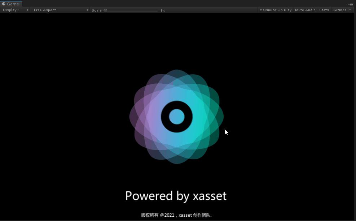Enable Maximize On Play

pos(275,10)
